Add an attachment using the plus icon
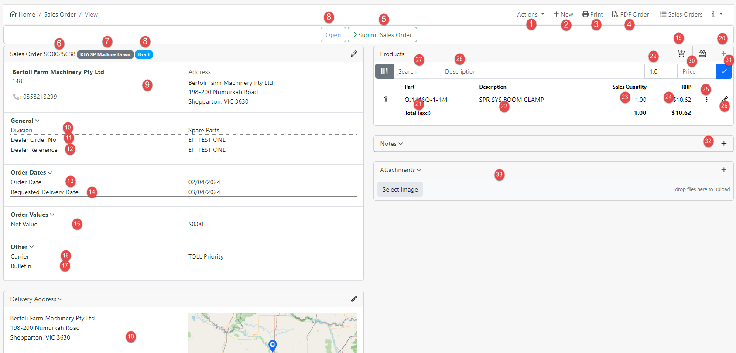This screenshot has width=736, height=353. 724,170
